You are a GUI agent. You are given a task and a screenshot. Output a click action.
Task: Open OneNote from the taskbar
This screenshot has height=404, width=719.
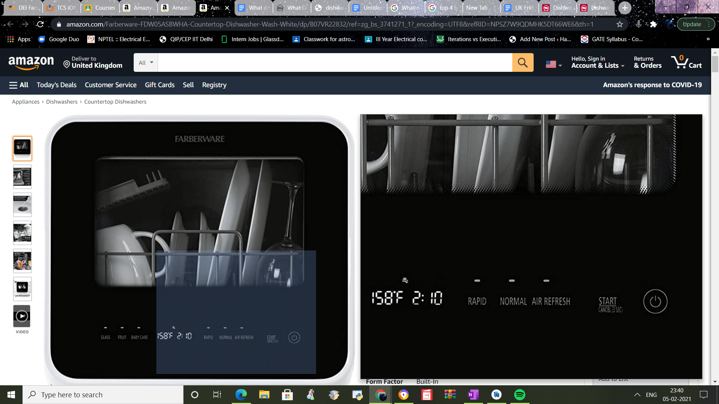pyautogui.click(x=473, y=395)
